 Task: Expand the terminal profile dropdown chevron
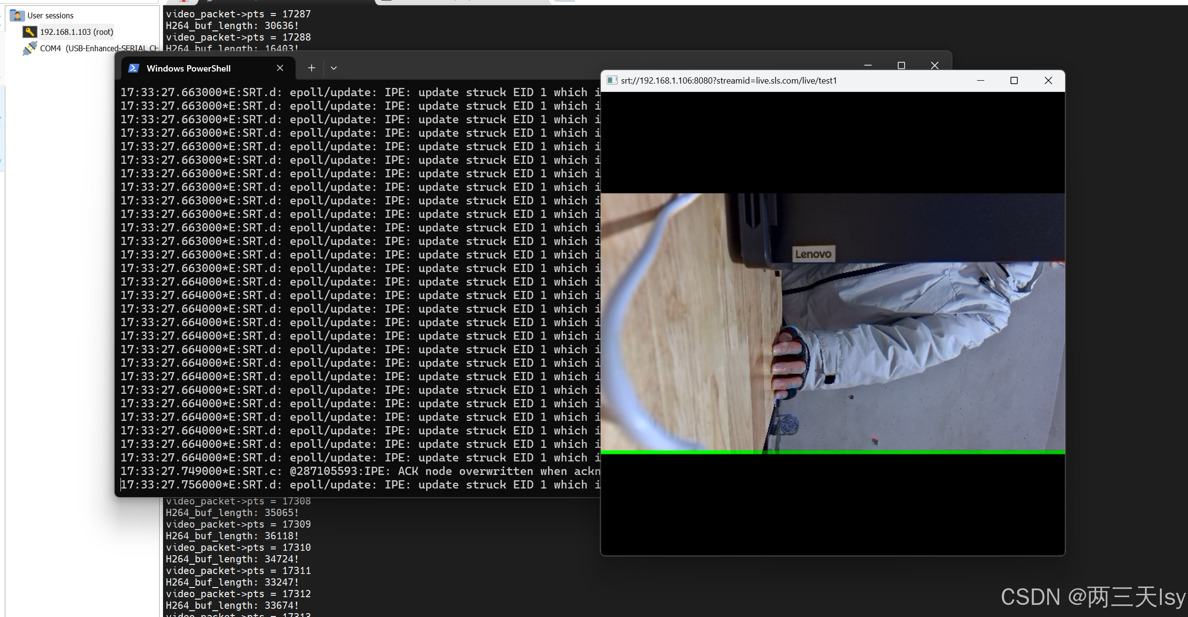click(334, 68)
